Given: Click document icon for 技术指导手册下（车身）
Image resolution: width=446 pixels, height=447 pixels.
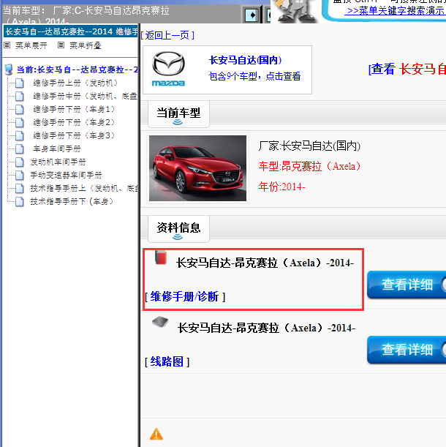Looking at the screenshot, I should (x=20, y=201).
